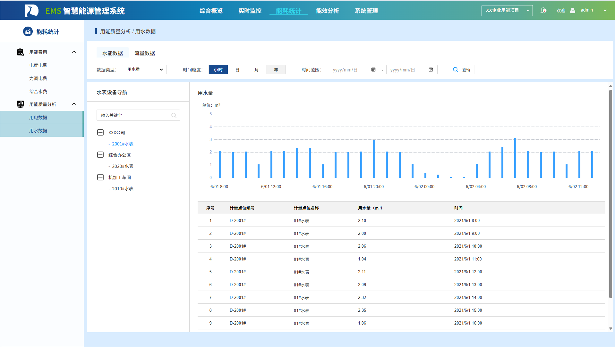The height and width of the screenshot is (347, 615).
Task: Click the 序号 column header
Action: click(x=210, y=208)
